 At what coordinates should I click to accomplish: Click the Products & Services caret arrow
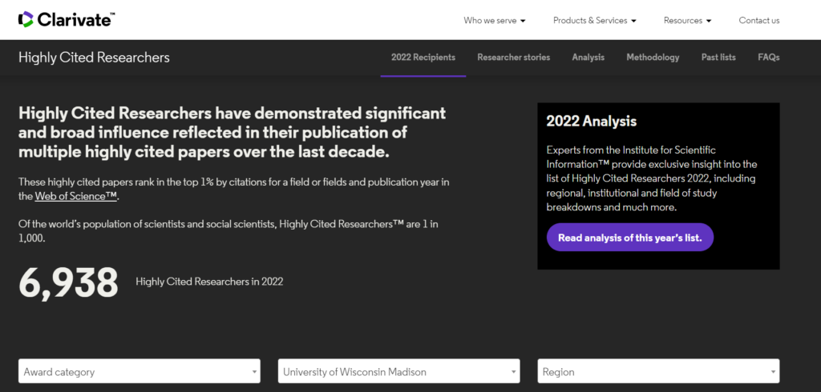(633, 21)
